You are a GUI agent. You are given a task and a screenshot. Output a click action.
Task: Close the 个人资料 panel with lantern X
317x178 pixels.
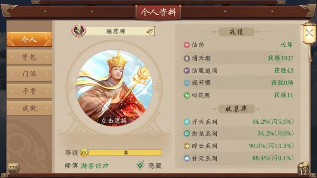tap(310, 33)
